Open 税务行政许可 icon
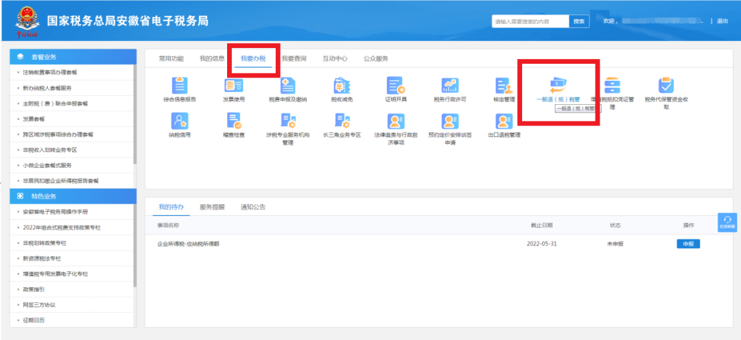 [x=450, y=86]
